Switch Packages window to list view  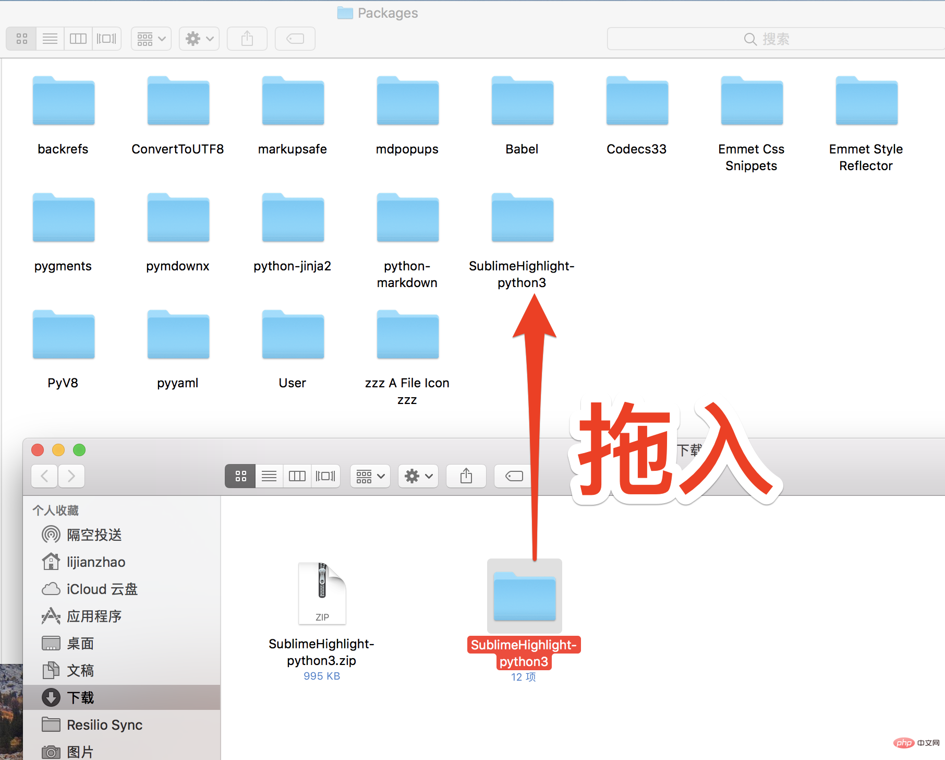coord(50,39)
